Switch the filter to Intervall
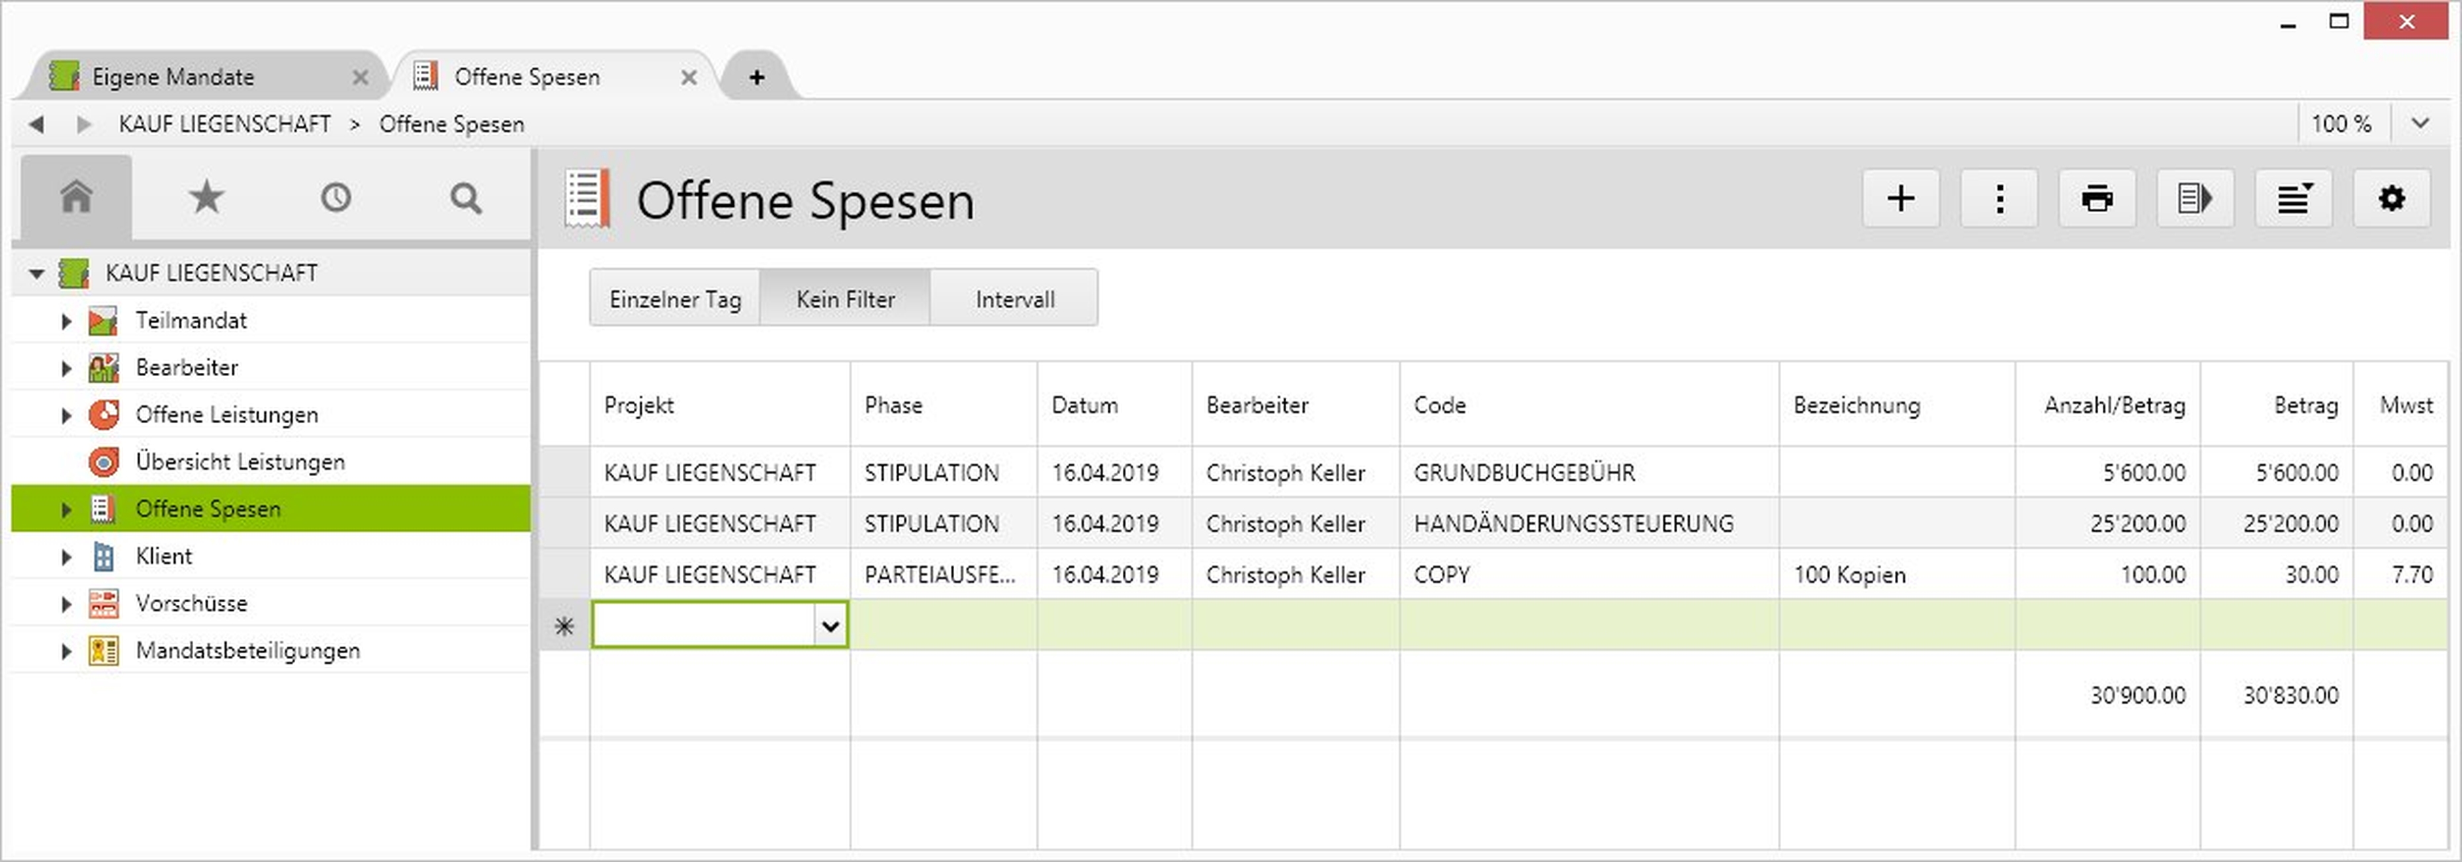This screenshot has height=862, width=2462. pos(1014,299)
